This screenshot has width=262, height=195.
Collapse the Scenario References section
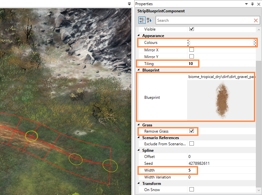(139, 137)
